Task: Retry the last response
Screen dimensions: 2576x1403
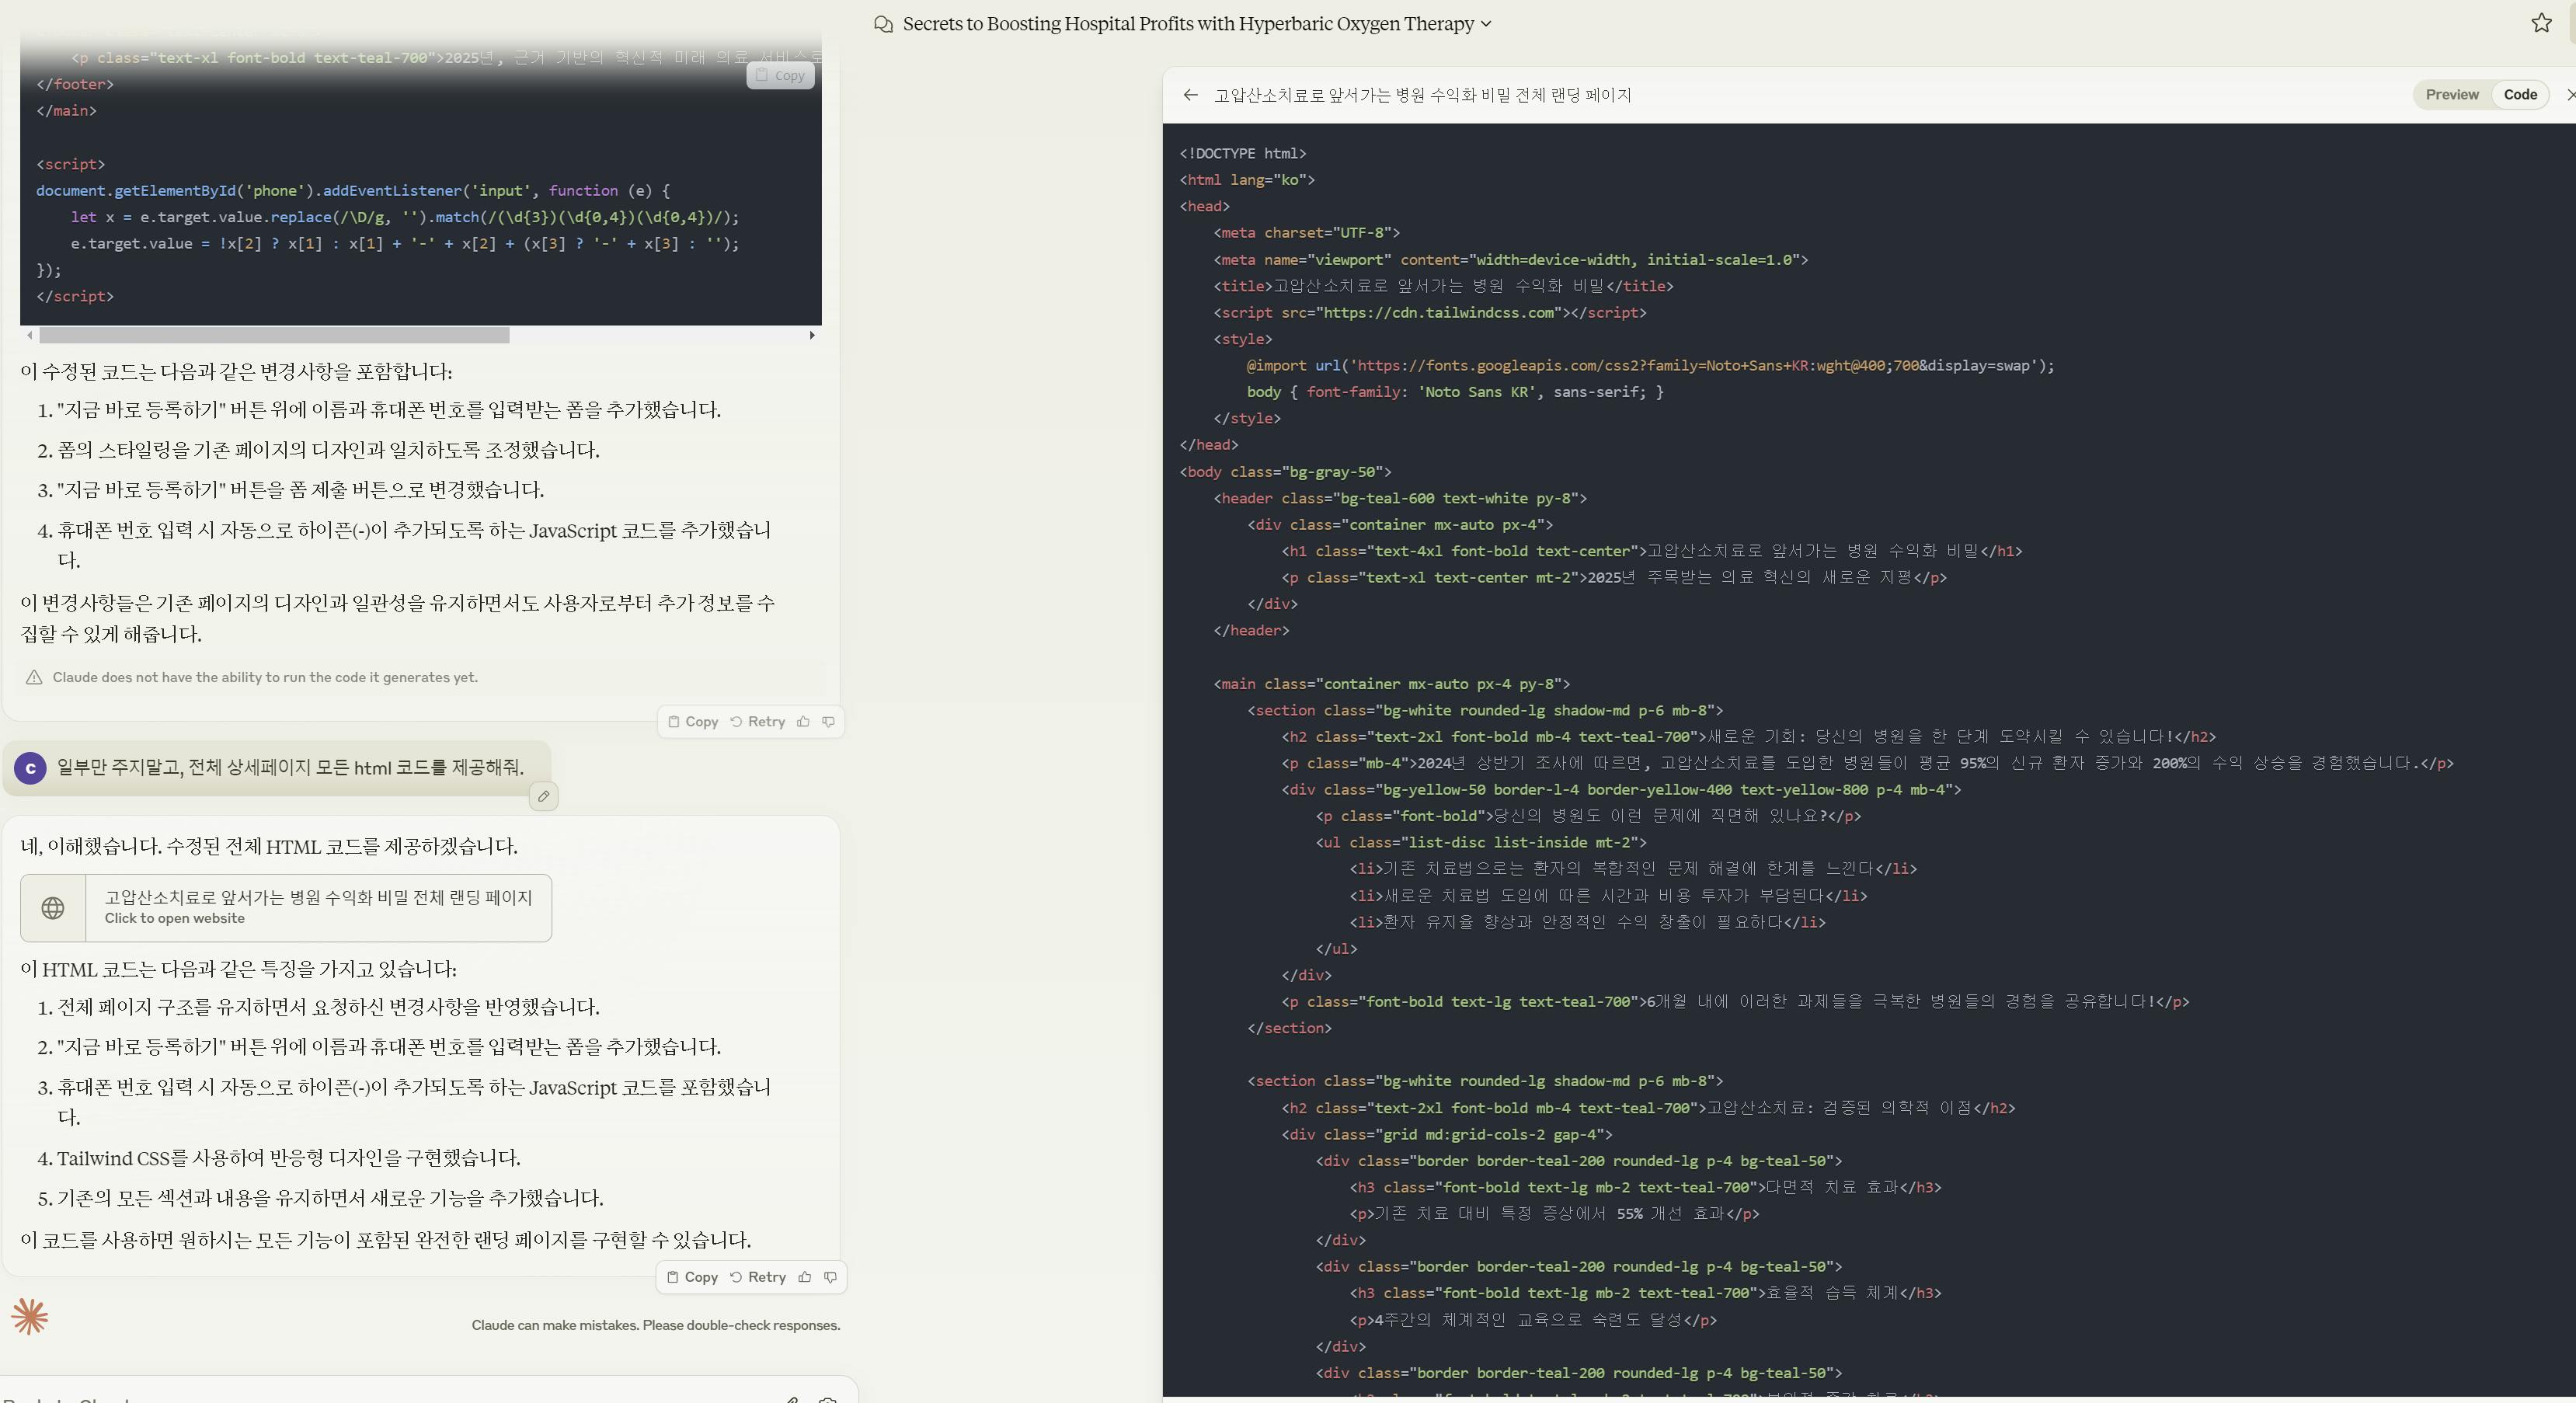Action: click(758, 1277)
